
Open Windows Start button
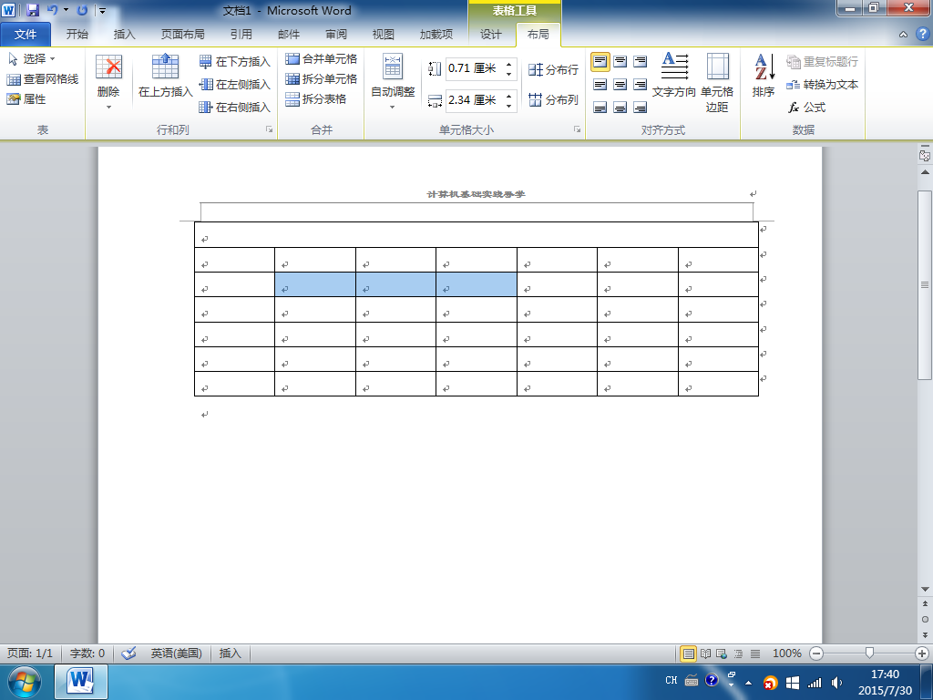click(25, 682)
